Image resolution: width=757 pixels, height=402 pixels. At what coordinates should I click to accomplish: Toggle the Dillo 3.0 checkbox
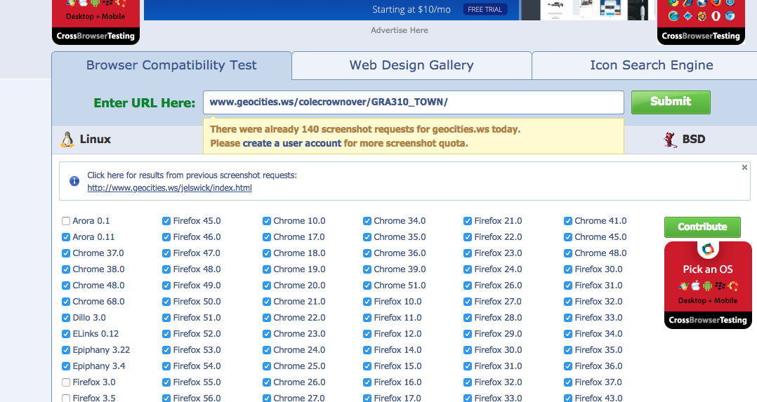click(66, 318)
